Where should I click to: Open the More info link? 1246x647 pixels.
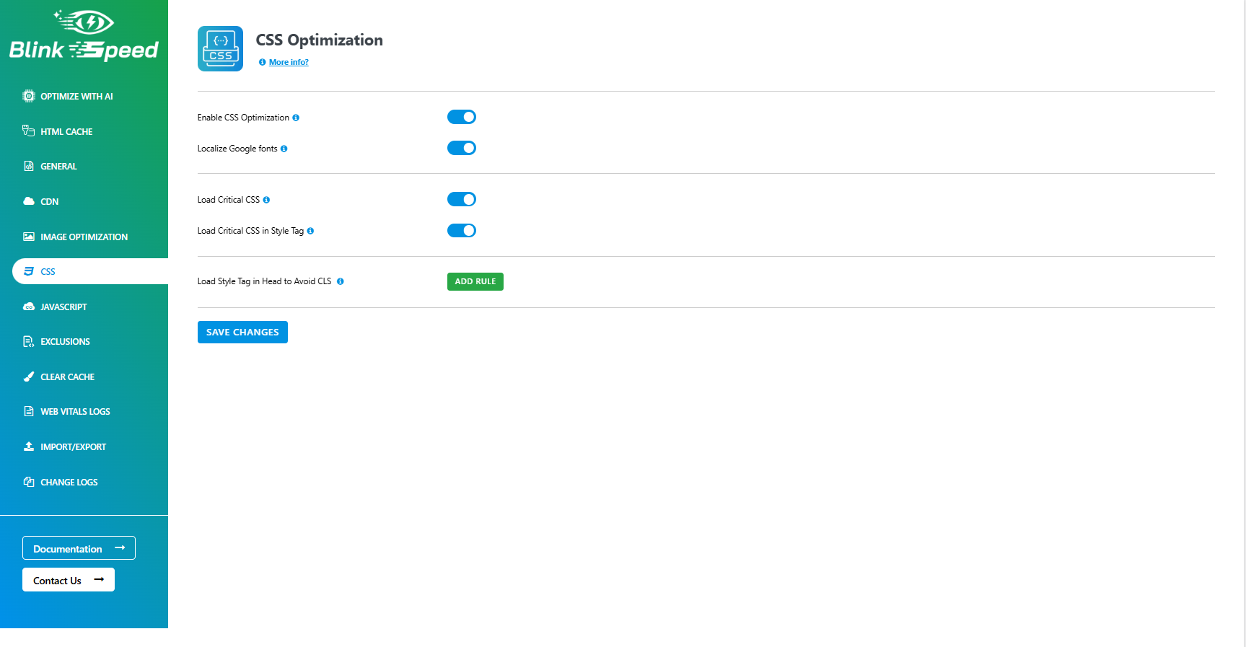click(x=288, y=62)
